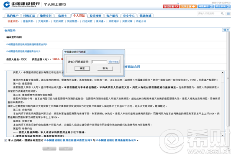The image size is (231, 154).
Task: Click 确定 in the USB key dialog
Action: 82,68
